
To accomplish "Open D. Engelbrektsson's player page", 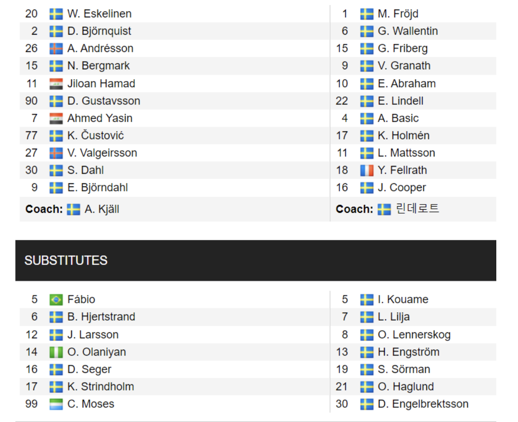I will tap(423, 404).
